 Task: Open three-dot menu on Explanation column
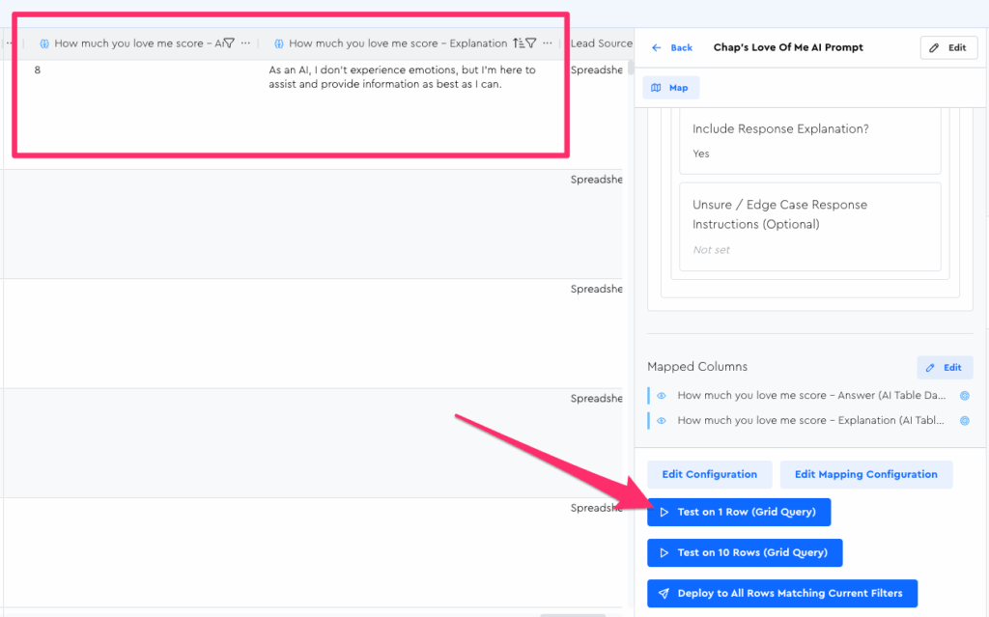coord(548,43)
